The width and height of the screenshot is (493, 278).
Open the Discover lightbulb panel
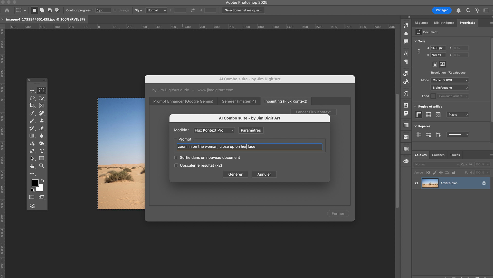click(x=477, y=10)
